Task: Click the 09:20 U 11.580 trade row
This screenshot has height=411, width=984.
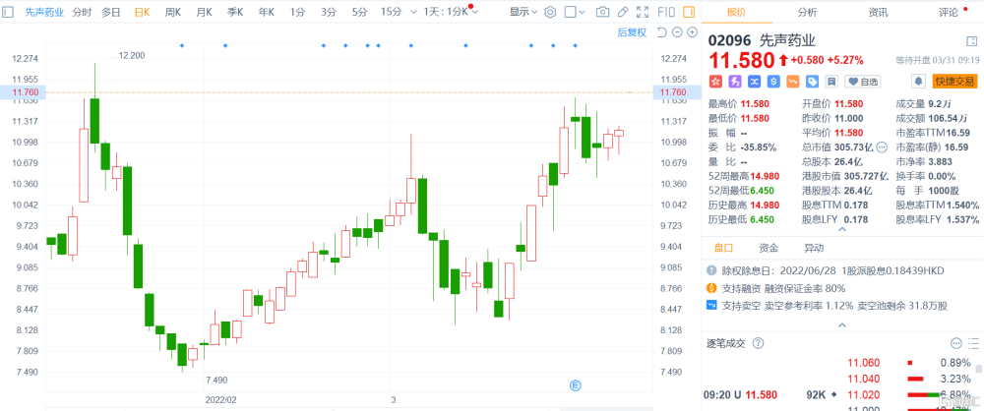Action: point(771,395)
